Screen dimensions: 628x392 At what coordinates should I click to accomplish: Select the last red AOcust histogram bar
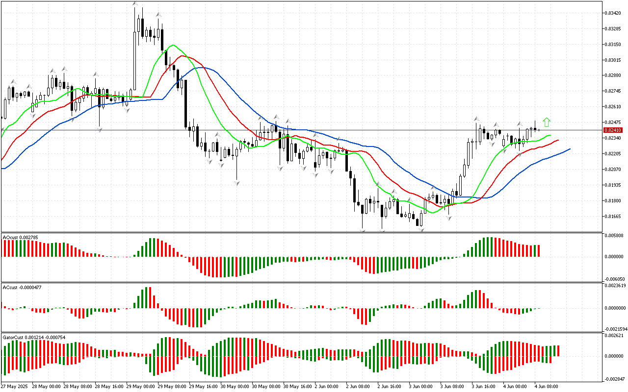[538, 250]
